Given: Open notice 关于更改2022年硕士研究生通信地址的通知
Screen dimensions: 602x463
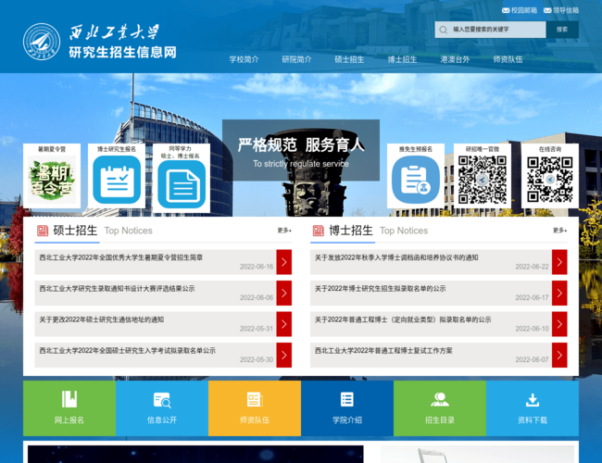Looking at the screenshot, I should pos(102,319).
